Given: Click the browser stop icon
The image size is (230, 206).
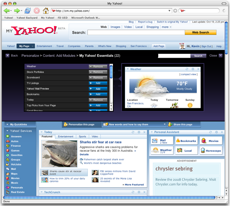Looking at the screenshot, I should click(37, 11).
